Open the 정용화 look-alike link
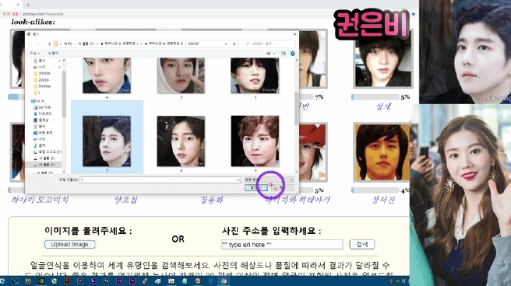 pyautogui.click(x=212, y=200)
